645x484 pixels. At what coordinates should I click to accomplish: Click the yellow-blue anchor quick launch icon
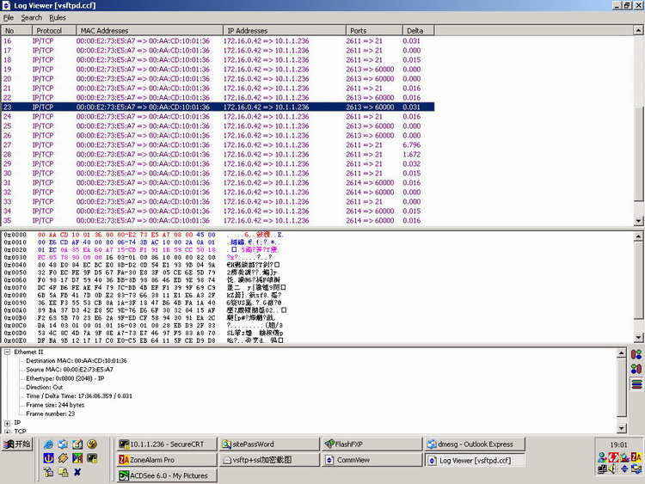pyautogui.click(x=48, y=458)
